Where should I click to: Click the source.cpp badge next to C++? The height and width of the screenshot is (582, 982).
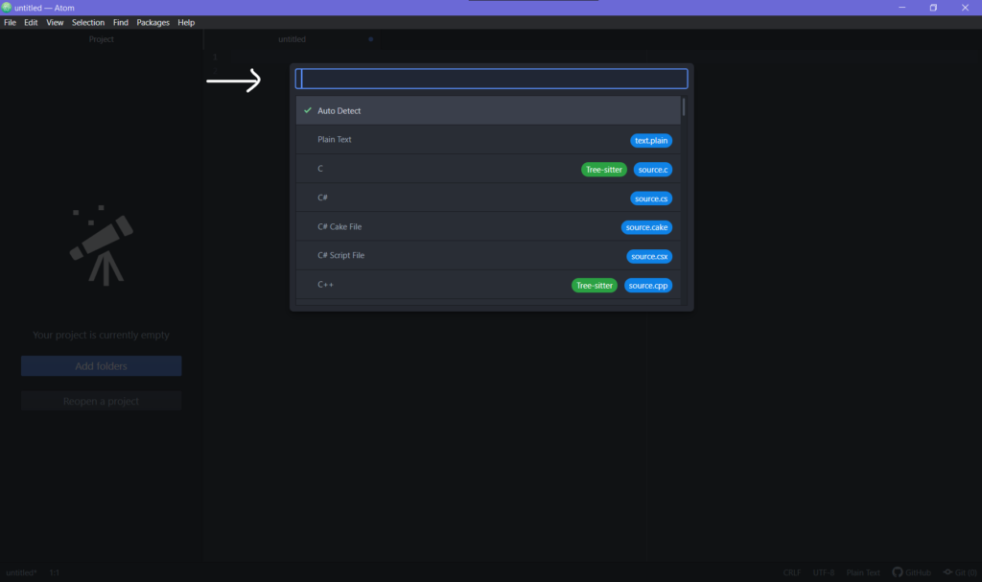click(x=648, y=285)
